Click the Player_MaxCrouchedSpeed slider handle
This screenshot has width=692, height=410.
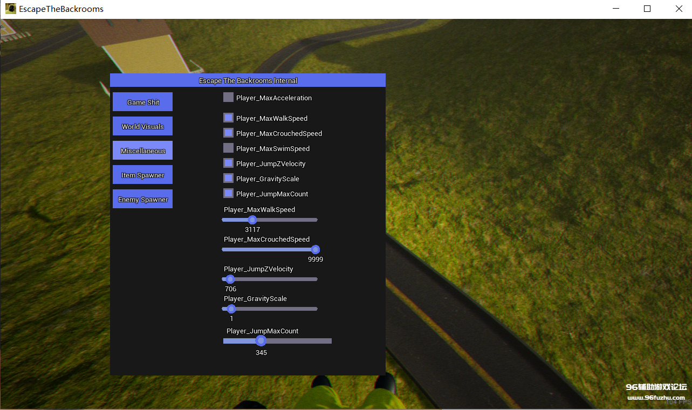316,249
